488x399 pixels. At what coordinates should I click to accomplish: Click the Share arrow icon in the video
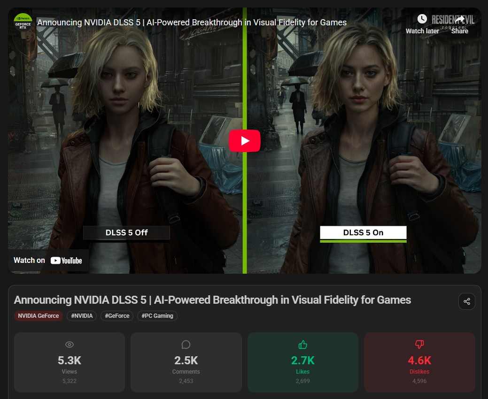(x=460, y=19)
